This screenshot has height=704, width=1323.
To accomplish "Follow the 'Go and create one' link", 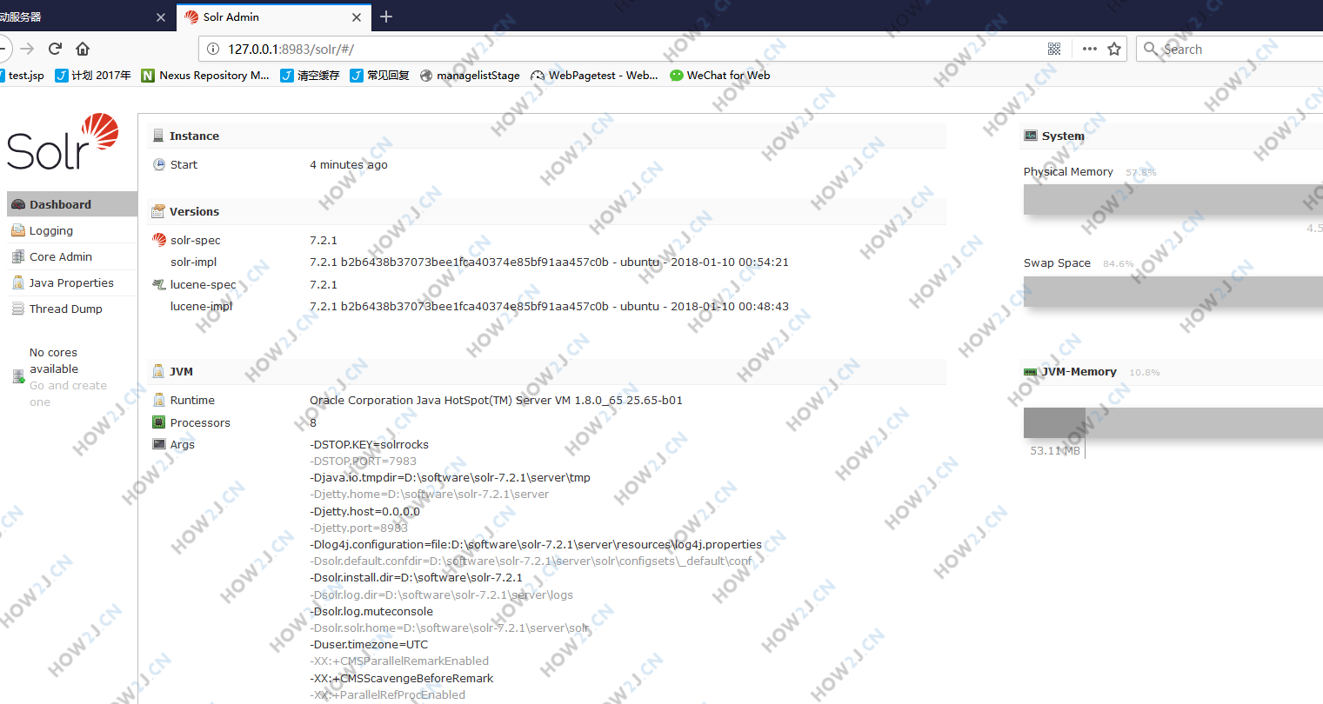I will [x=68, y=394].
